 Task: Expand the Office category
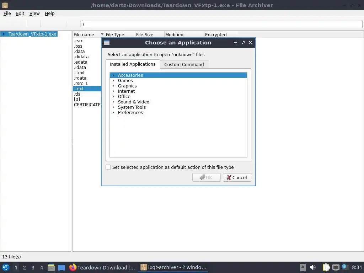coord(113,97)
